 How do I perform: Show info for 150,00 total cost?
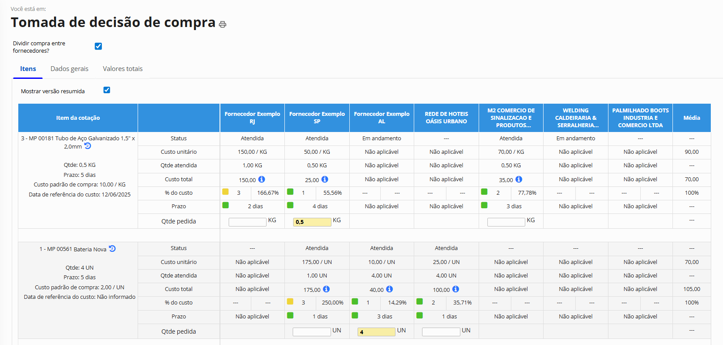261,179
